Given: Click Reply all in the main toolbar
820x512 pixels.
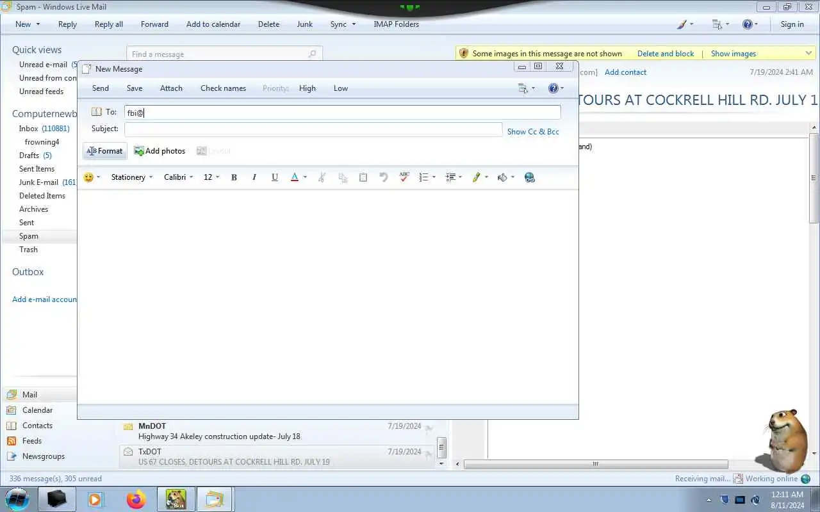Looking at the screenshot, I should click(109, 24).
